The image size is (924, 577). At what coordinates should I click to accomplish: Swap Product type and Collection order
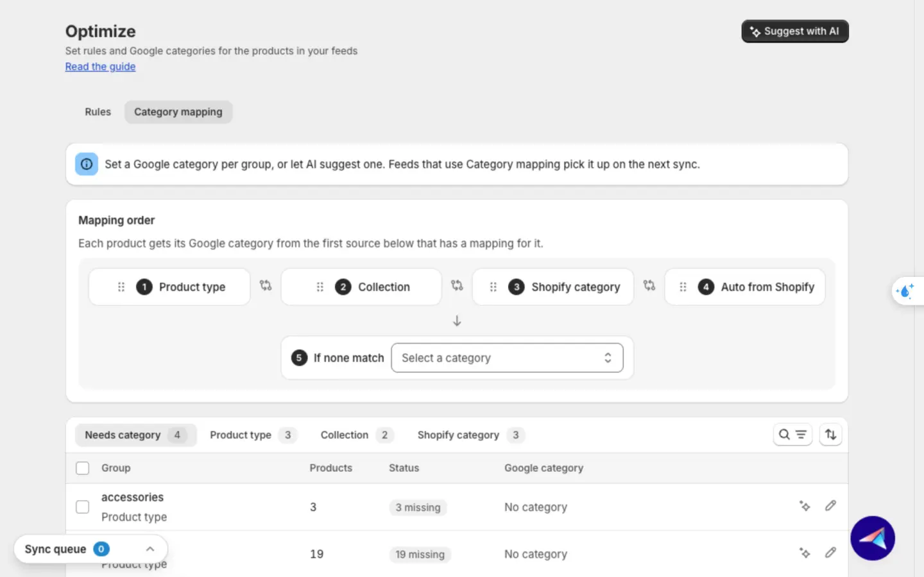point(266,285)
